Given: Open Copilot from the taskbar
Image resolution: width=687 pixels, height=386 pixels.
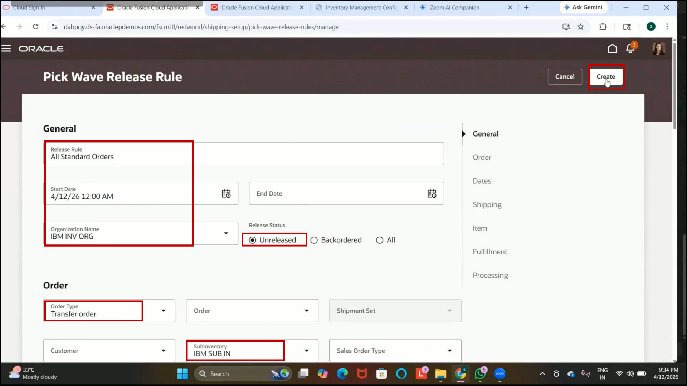Looking at the screenshot, I should pos(323,374).
